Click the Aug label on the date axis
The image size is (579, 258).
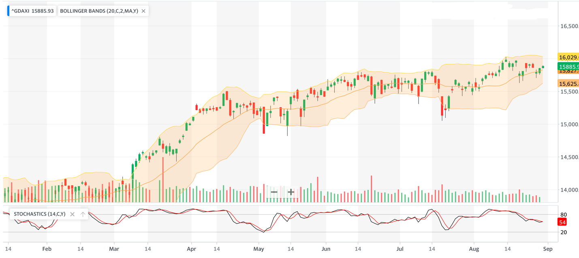click(x=474, y=249)
